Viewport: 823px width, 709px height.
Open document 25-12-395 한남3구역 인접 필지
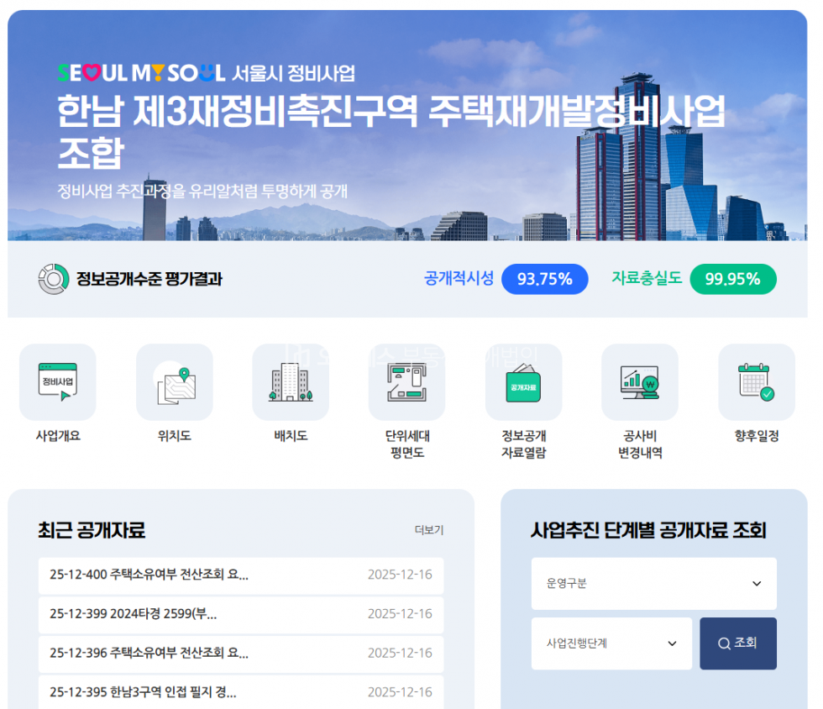tap(241, 692)
